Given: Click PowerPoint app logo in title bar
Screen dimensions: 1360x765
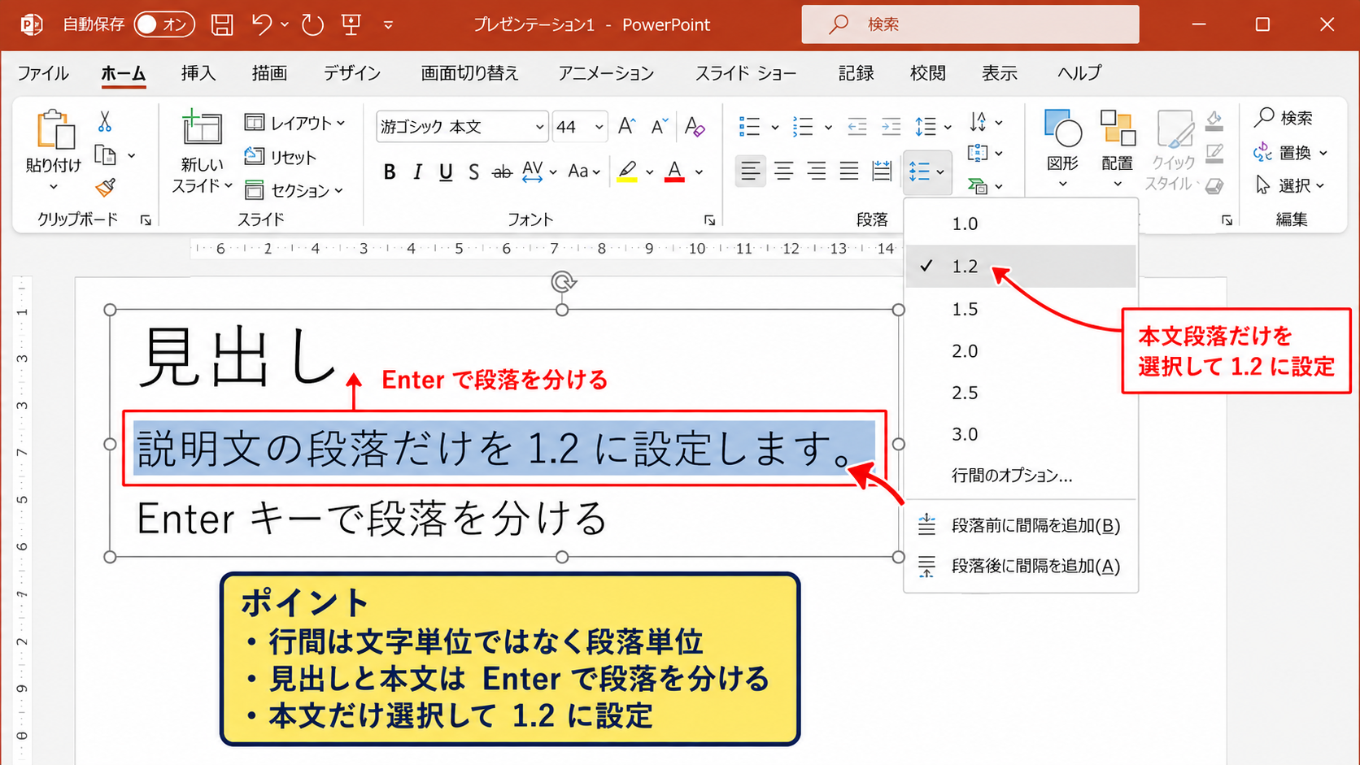Looking at the screenshot, I should [32, 24].
